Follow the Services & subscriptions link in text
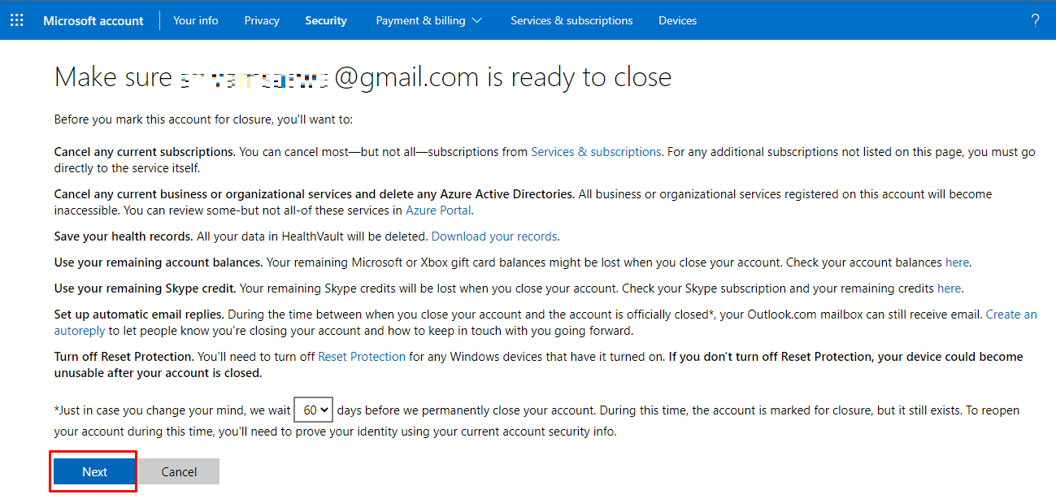The image size is (1056, 499). (596, 152)
